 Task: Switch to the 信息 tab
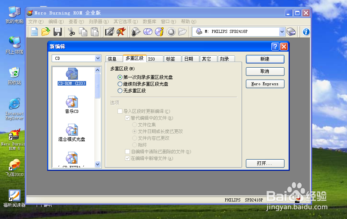point(114,59)
